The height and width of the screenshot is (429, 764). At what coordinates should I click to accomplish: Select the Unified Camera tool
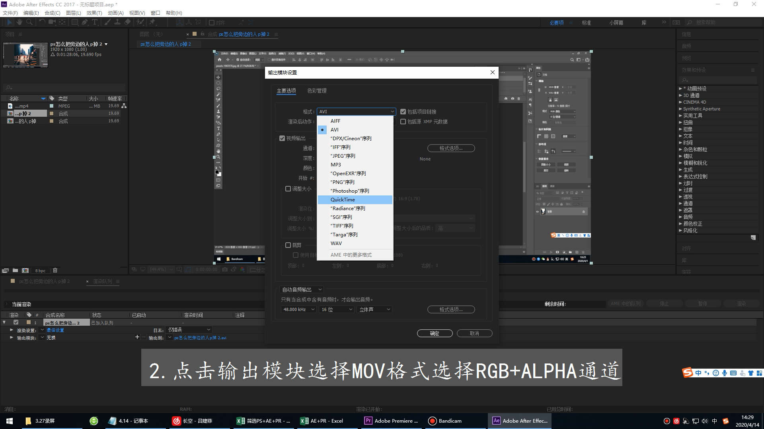(52, 22)
